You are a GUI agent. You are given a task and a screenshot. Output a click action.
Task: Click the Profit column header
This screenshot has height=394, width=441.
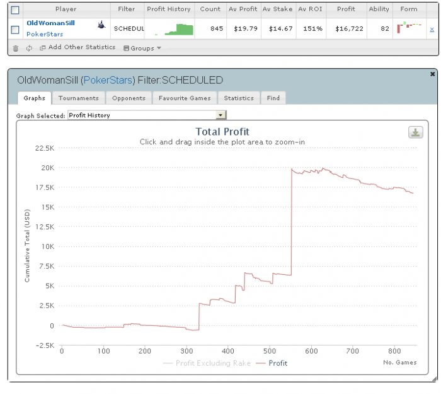tap(346, 9)
